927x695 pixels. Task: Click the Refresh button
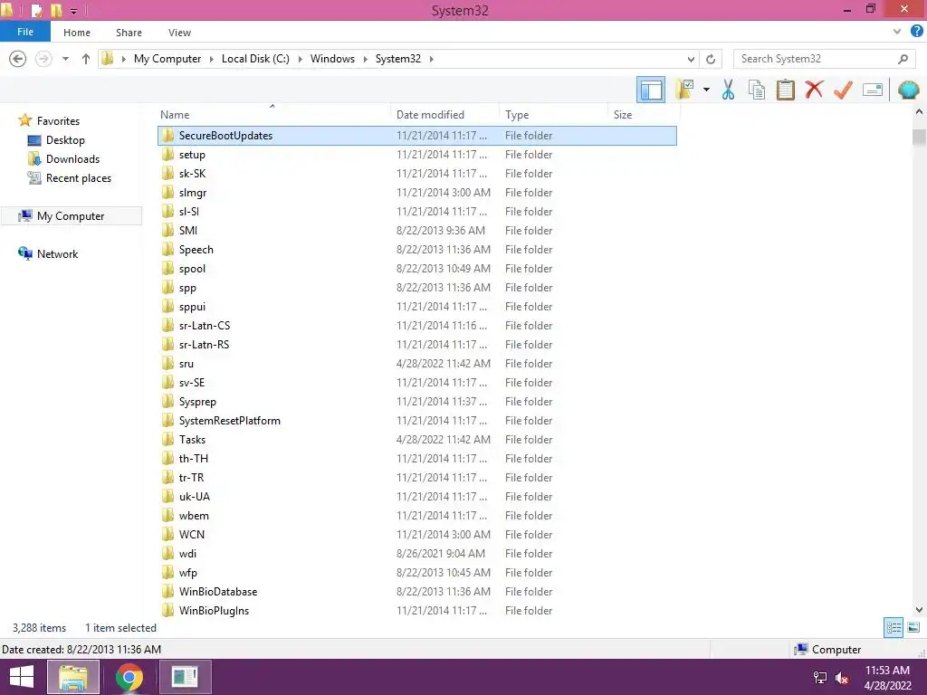(x=711, y=59)
